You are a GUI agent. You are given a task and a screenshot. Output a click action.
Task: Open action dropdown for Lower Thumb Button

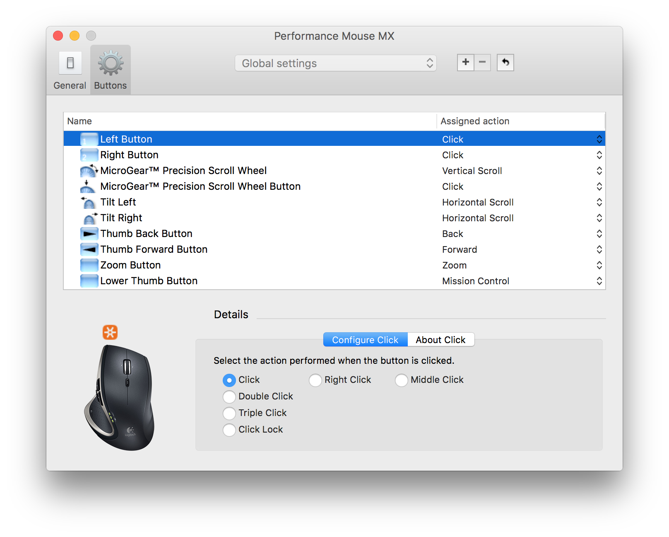(599, 281)
